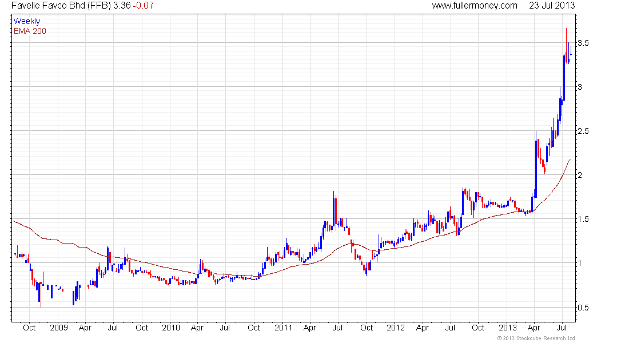Click the 3.5 price axis label
The width and height of the screenshot is (629, 343).
tap(583, 43)
